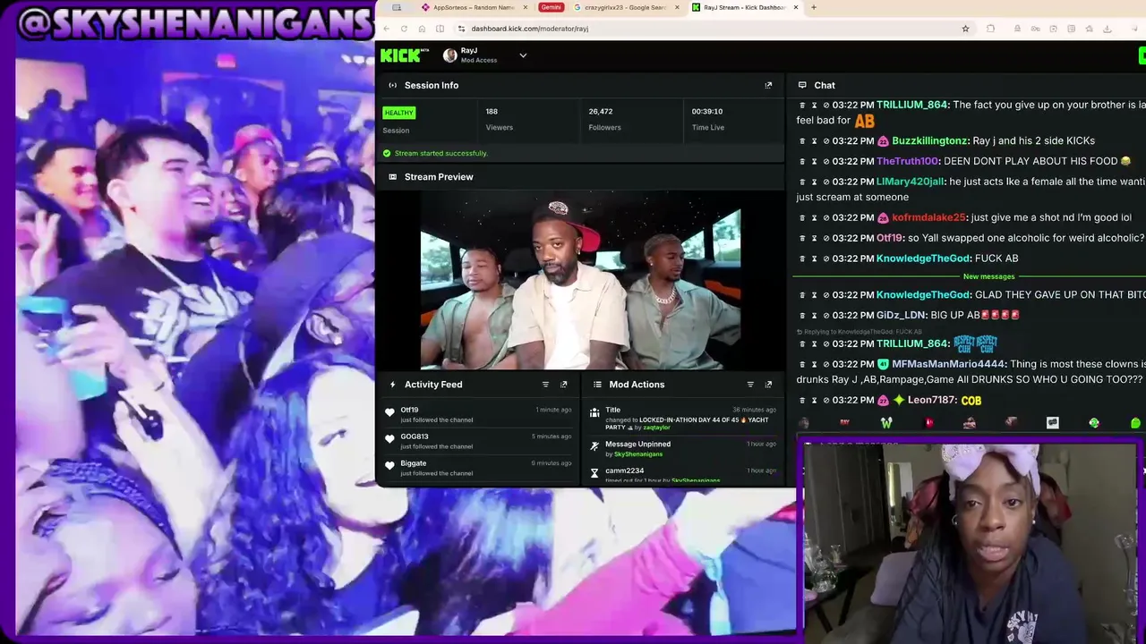1146x644 pixels.
Task: Select the Title changed entry in Mod Actions
Action: click(x=682, y=419)
